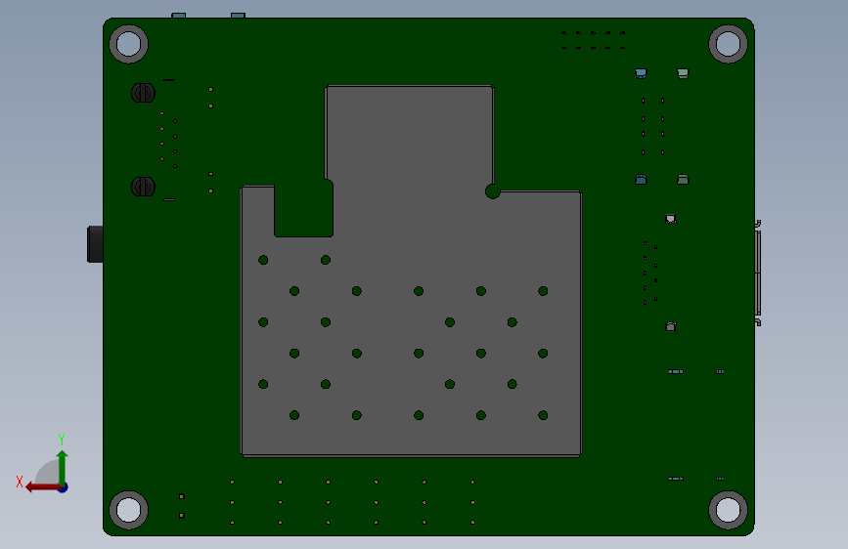Select the small white component on the right
Viewport: 848px width, 549px height.
[671, 219]
